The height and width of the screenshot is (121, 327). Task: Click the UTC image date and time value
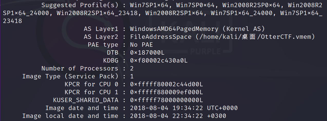tap(184, 108)
